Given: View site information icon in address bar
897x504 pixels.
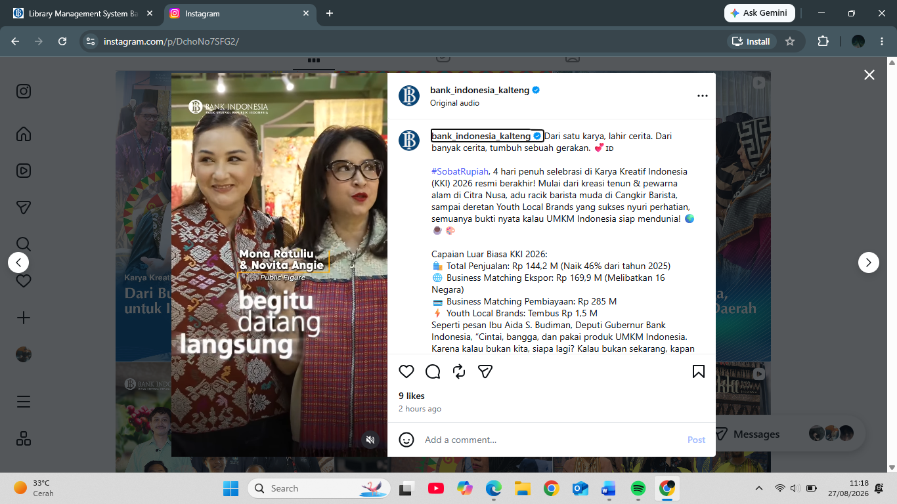Looking at the screenshot, I should pyautogui.click(x=91, y=41).
